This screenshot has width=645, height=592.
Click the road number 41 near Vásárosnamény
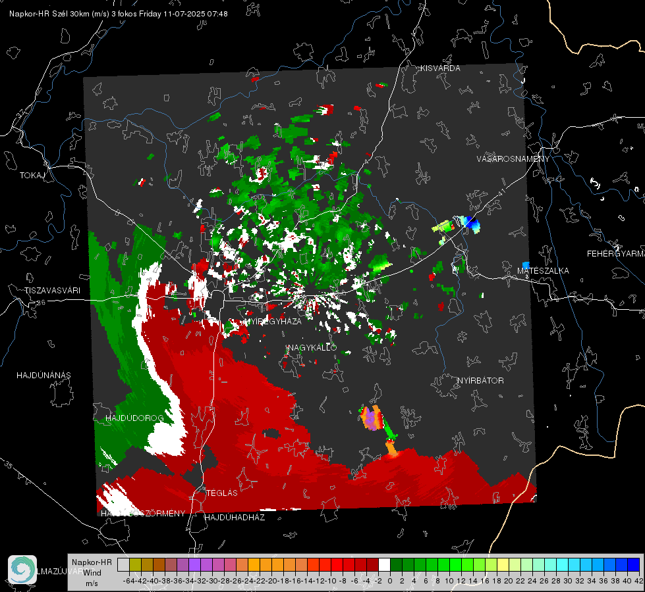[x=501, y=193]
